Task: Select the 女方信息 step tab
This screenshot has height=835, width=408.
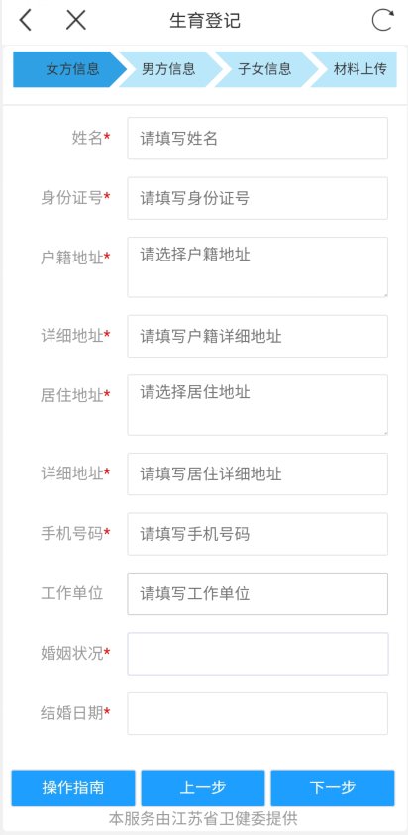Action: (69, 69)
